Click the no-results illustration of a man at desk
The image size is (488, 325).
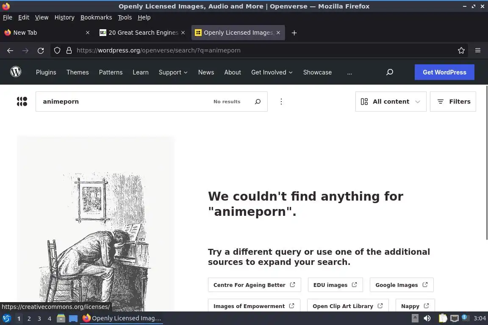96,224
